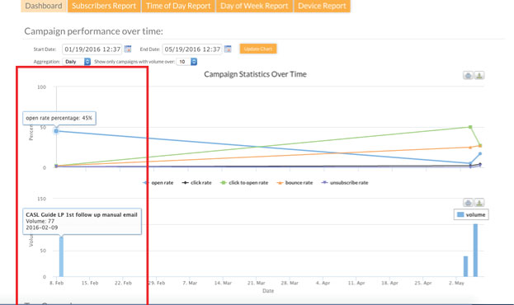This screenshot has width=514, height=305.
Task: Toggle the open rate legend series
Action: 158,183
